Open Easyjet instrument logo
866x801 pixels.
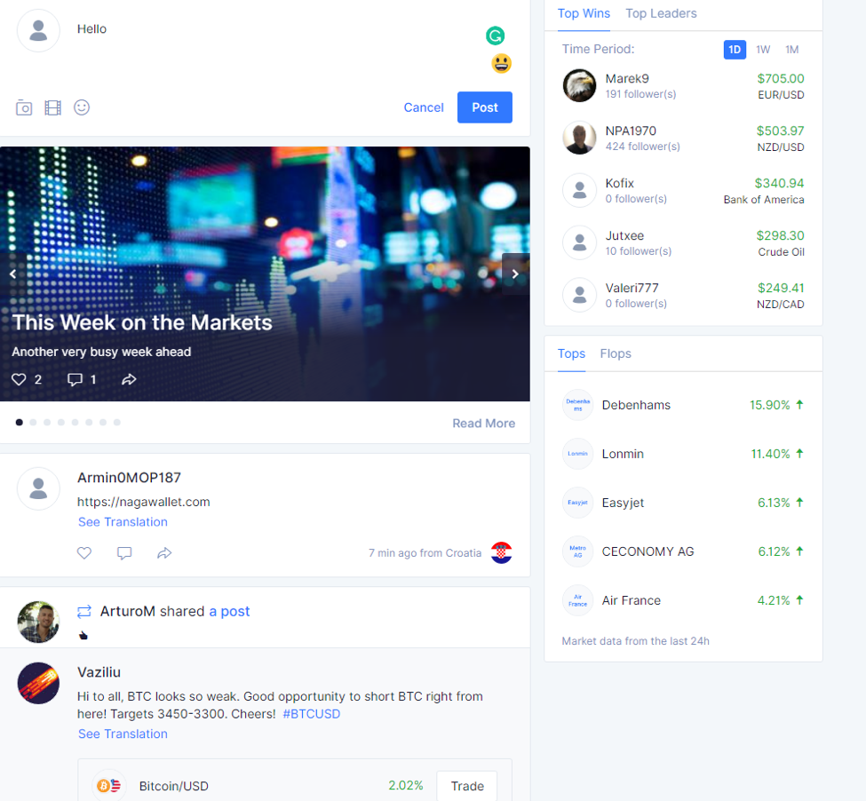point(577,503)
